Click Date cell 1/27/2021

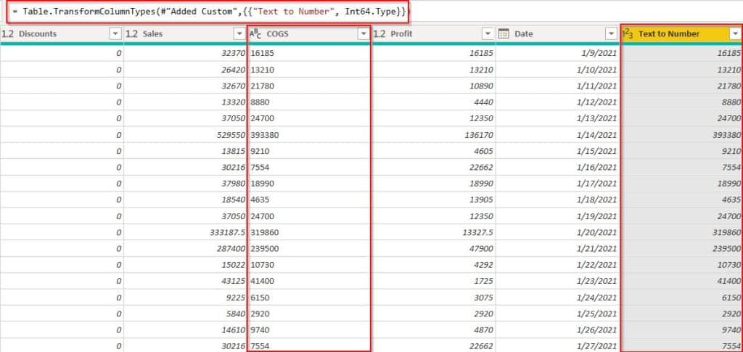tap(558, 346)
